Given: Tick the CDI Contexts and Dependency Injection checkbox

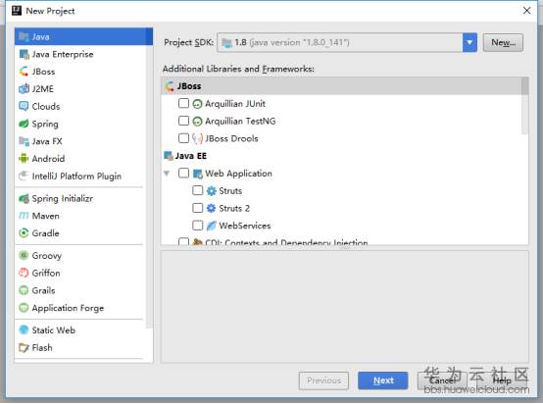Looking at the screenshot, I should tap(183, 241).
